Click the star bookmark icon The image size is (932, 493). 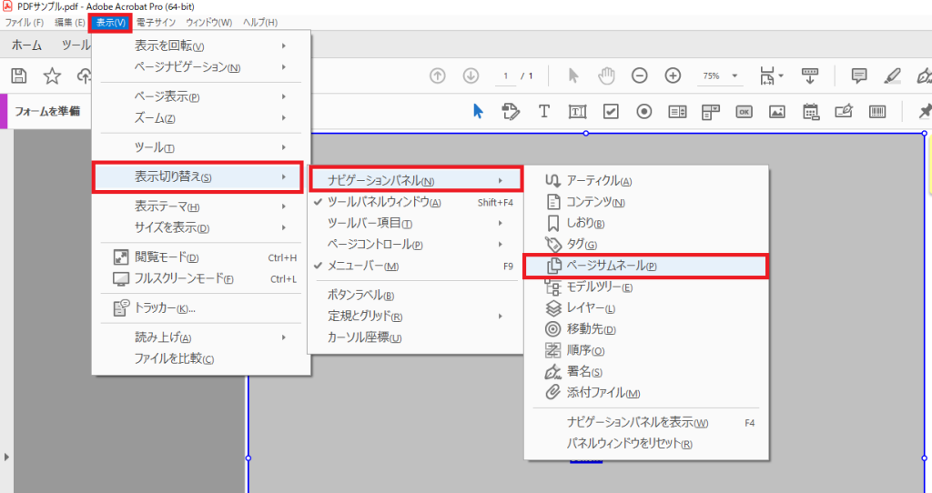coord(52,75)
